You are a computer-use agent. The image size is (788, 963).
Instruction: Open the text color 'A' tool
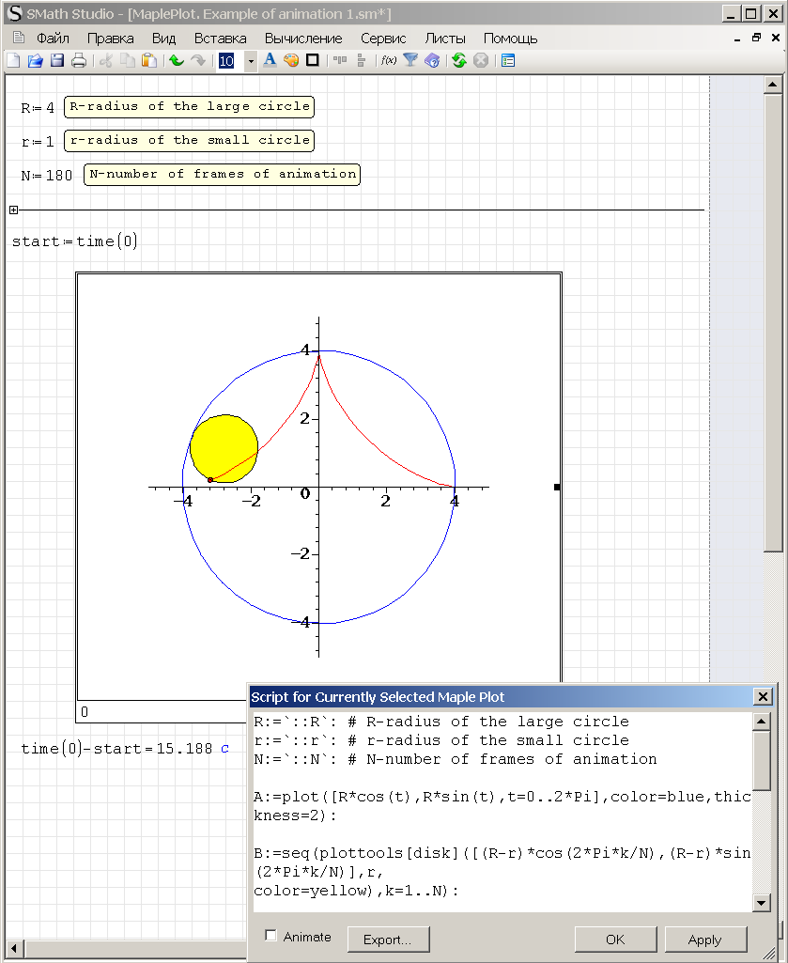270,61
